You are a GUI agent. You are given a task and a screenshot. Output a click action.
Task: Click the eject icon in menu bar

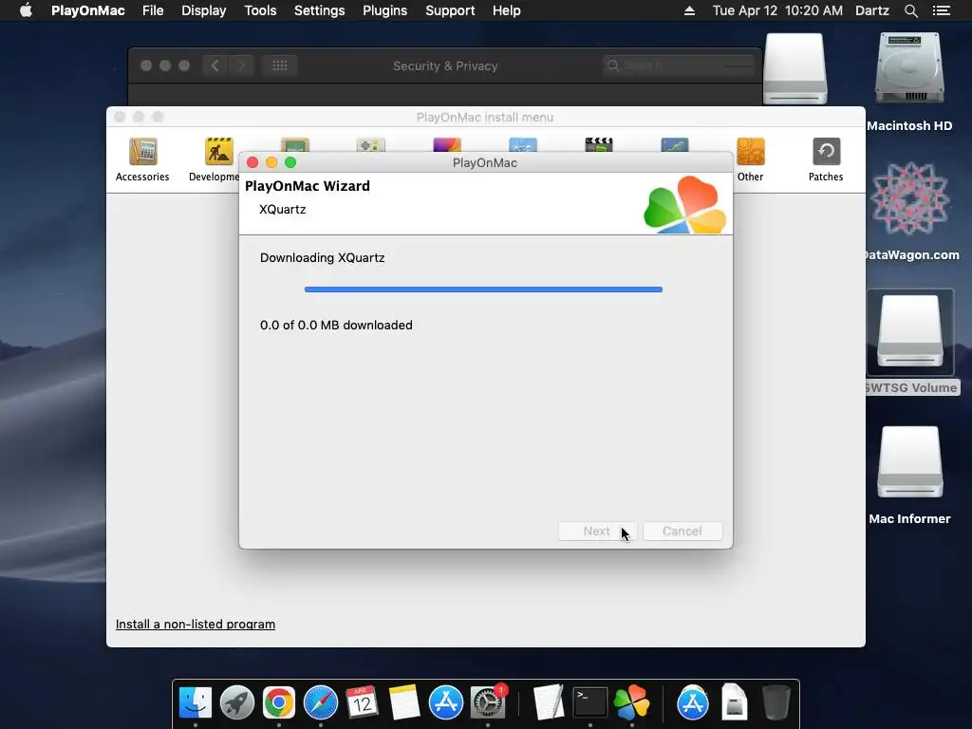click(x=689, y=10)
